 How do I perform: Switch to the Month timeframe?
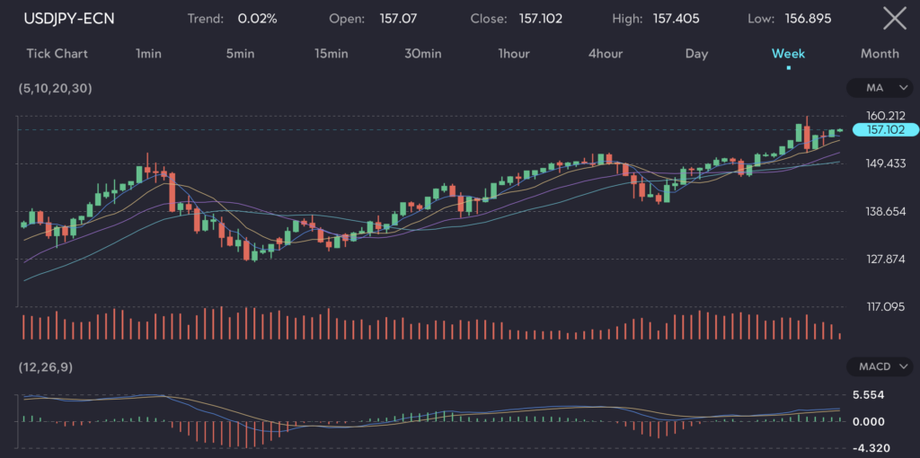click(880, 54)
